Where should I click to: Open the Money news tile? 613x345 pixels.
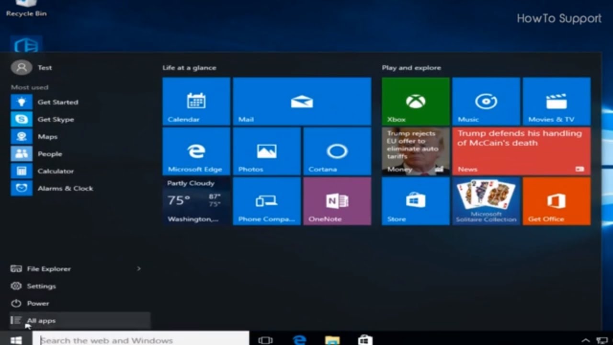click(x=416, y=151)
